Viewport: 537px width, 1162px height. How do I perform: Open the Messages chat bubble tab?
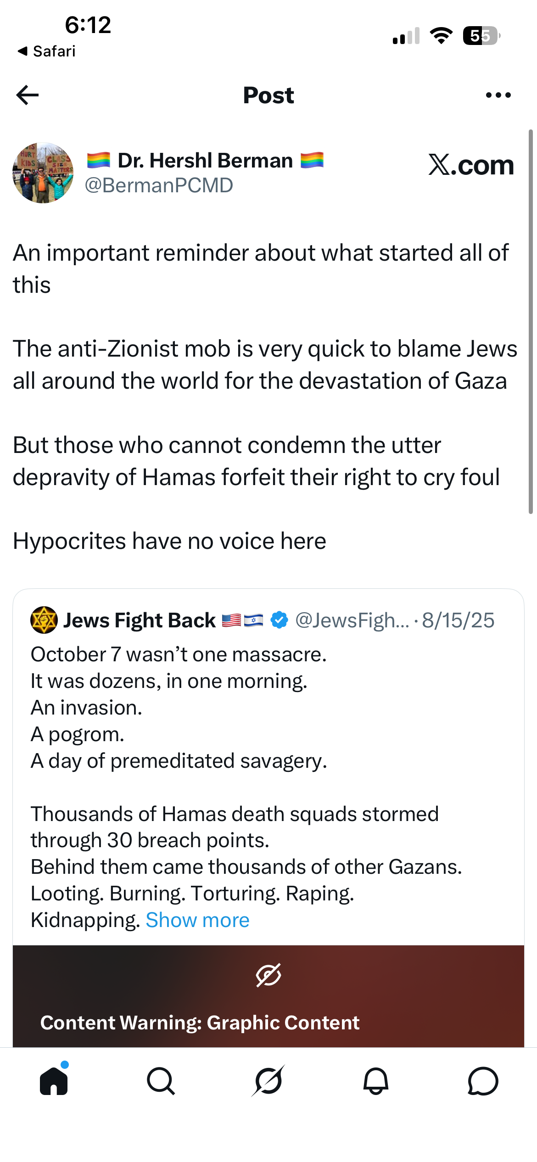point(483,1081)
